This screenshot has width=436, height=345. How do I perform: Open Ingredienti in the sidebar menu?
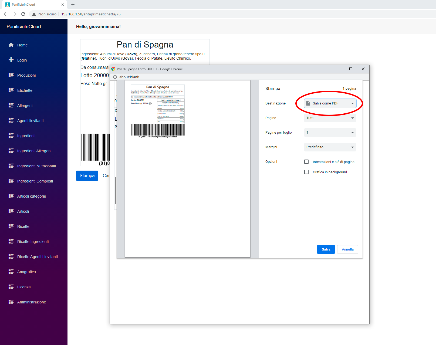coord(26,136)
